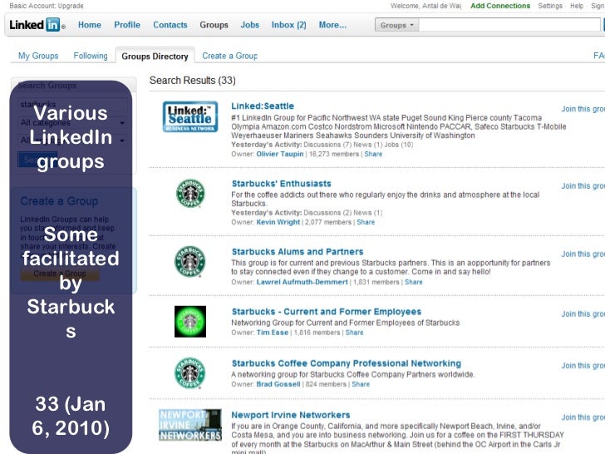Click the Starbucks' Enthusiasts group logo
Viewport: 605px width, 454px height.
pyautogui.click(x=190, y=194)
